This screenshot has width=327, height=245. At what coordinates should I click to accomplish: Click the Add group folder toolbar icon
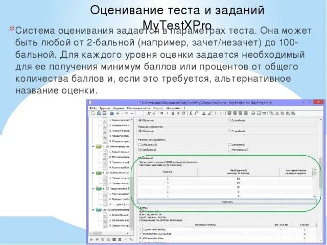[x=112, y=113]
